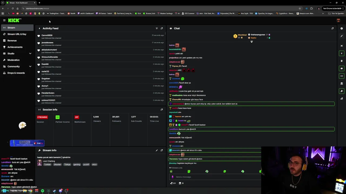Click follower akbabakomutani in Activity Feed
346x194 pixels.
tap(49, 50)
